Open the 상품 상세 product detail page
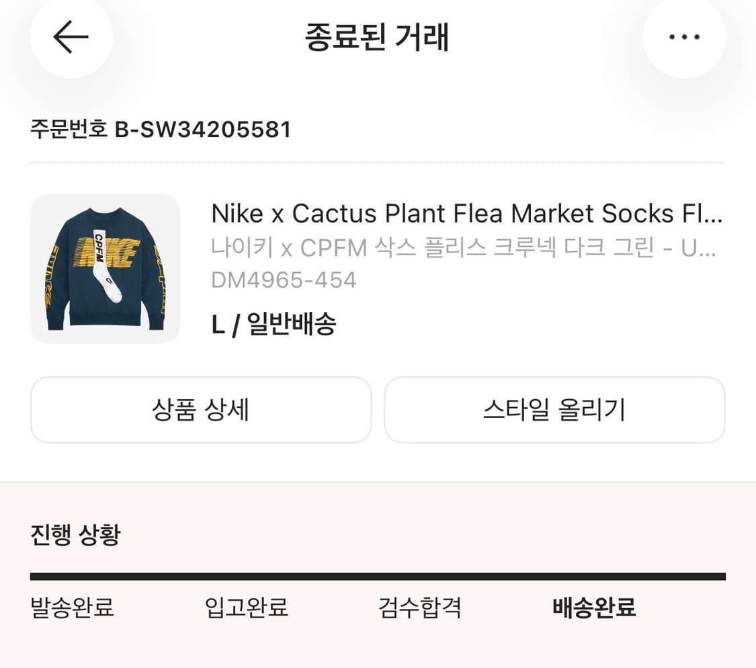The image size is (756, 668). pyautogui.click(x=200, y=410)
